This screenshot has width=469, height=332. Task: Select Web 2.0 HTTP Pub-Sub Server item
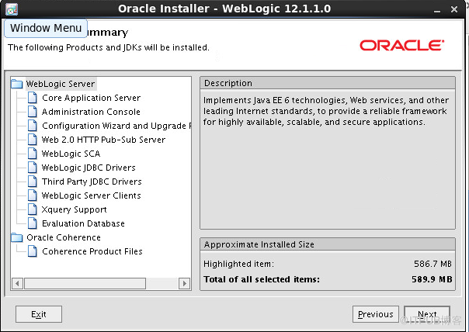coord(103,140)
